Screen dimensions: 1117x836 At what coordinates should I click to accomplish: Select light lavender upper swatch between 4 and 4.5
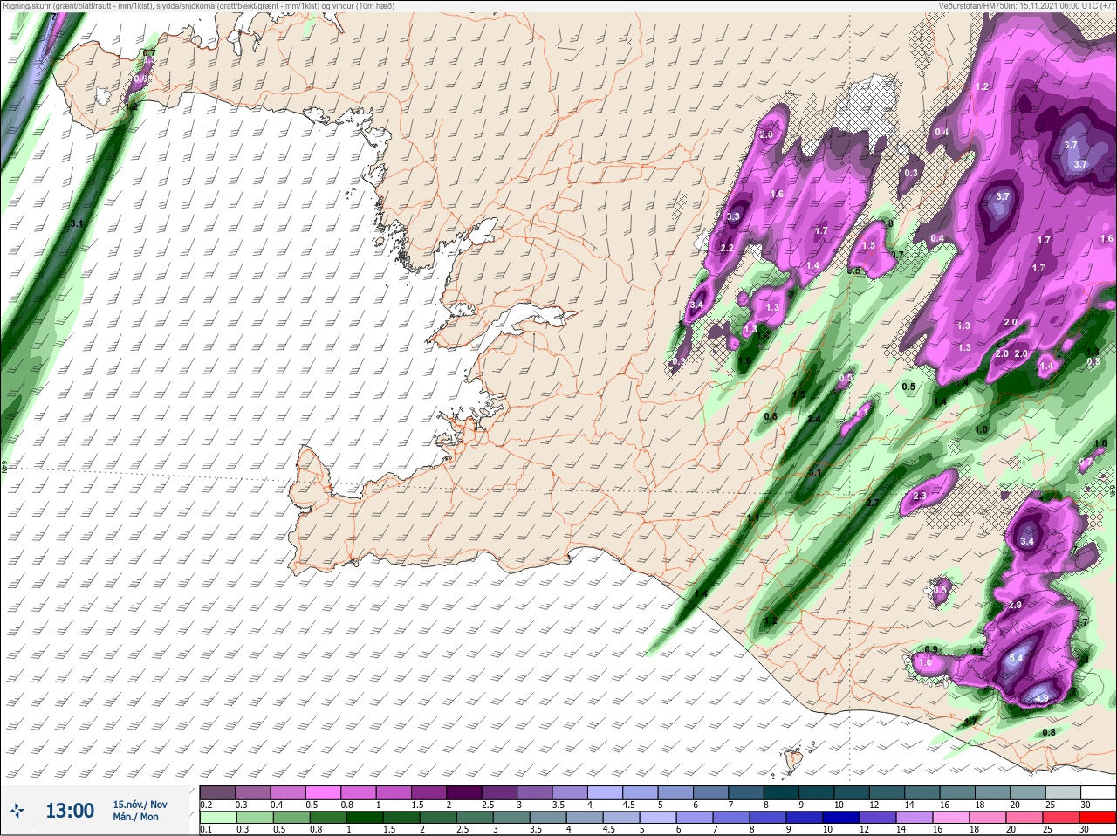(605, 792)
